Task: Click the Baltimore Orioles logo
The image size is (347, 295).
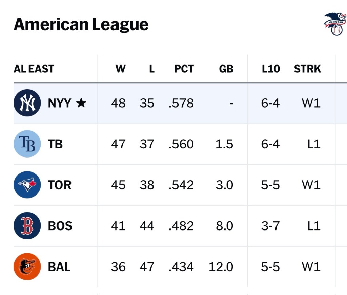Action: coord(27,266)
